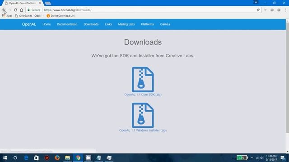Screen dimensions: 289x162
Task: Open Links in site navigation
Action: [x=108, y=24]
